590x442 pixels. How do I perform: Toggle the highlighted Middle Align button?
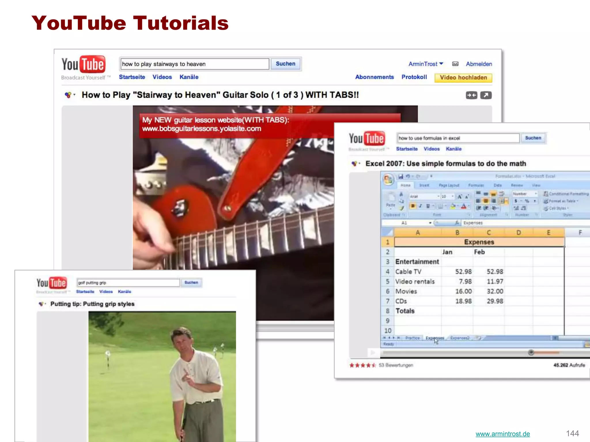(x=493, y=194)
